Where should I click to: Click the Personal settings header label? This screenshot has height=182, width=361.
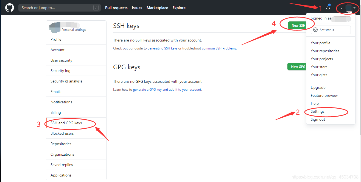(x=74, y=30)
